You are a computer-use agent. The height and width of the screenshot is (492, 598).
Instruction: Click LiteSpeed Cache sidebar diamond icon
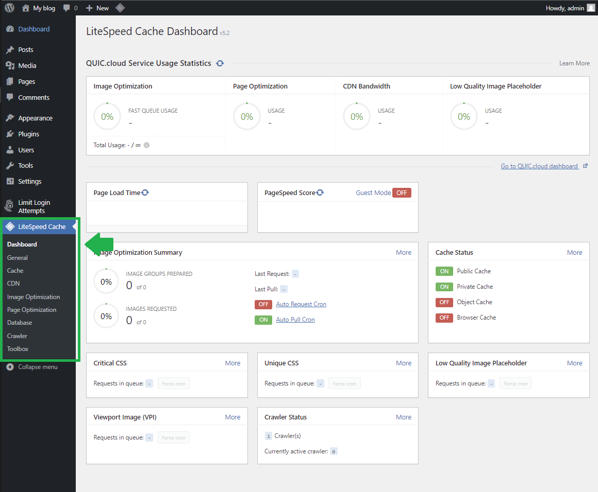(x=10, y=226)
